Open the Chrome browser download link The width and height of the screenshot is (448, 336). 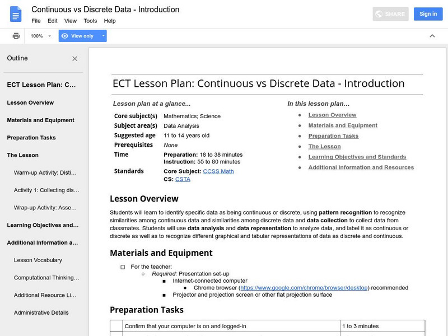pyautogui.click(x=304, y=288)
